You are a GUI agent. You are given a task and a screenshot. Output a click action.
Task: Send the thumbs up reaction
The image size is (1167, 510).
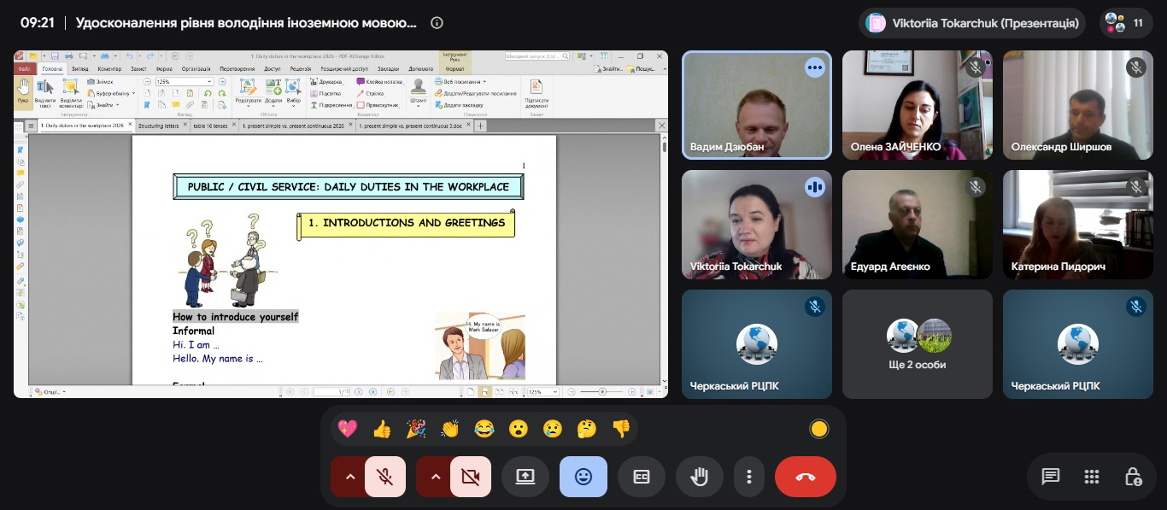382,428
